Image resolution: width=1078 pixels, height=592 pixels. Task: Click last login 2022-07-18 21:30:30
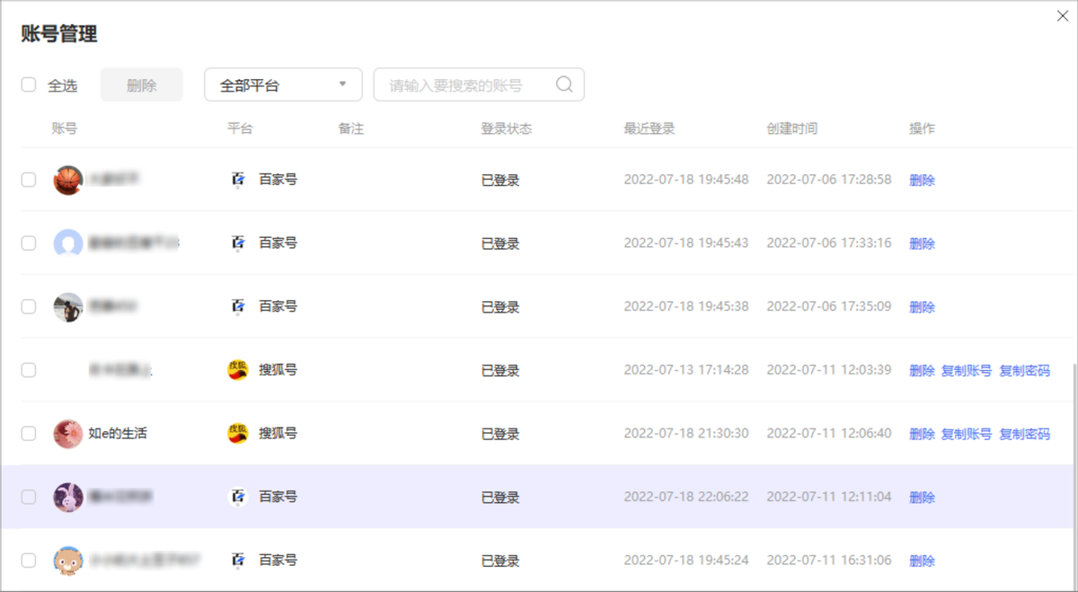686,434
